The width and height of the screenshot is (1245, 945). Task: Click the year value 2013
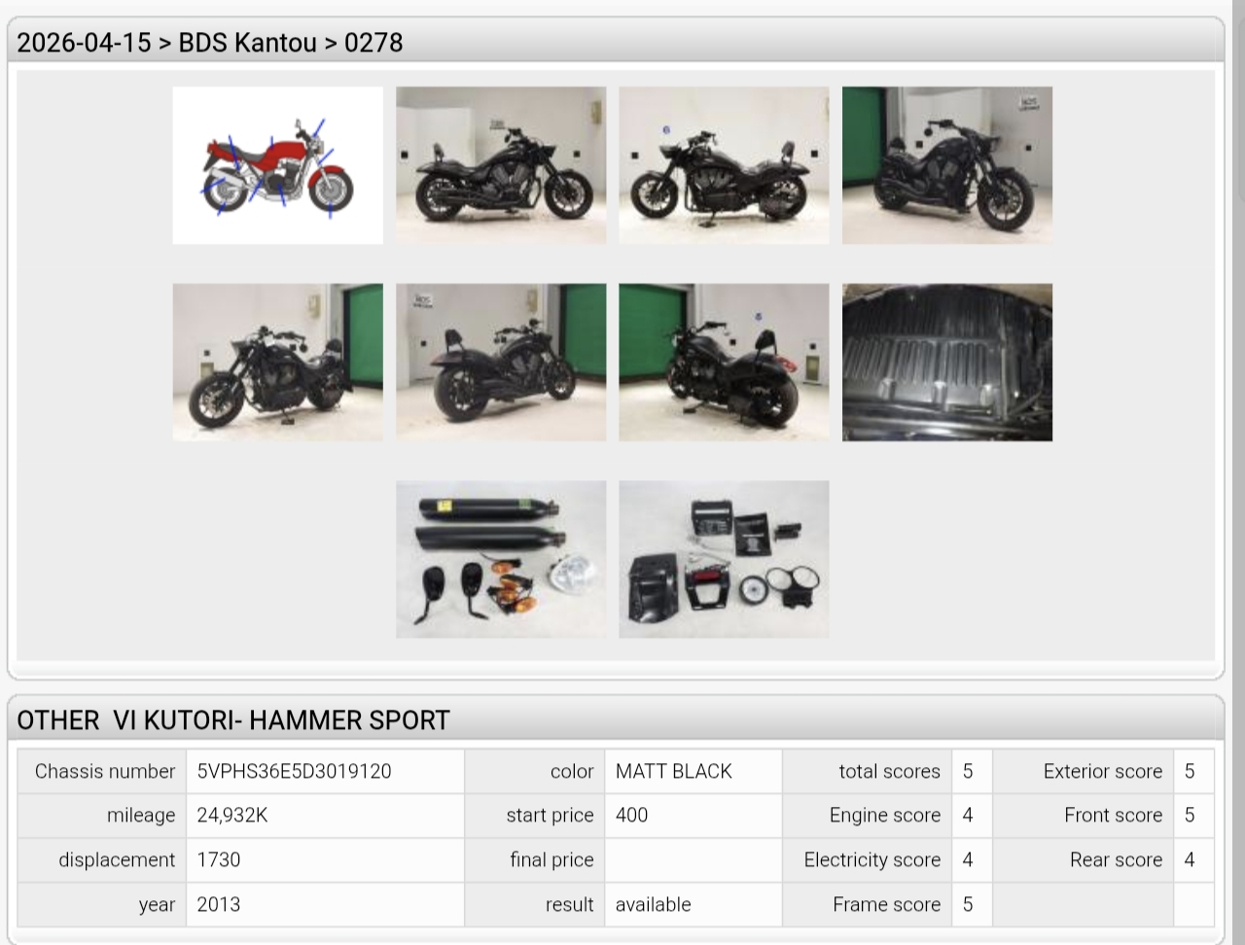point(219,904)
